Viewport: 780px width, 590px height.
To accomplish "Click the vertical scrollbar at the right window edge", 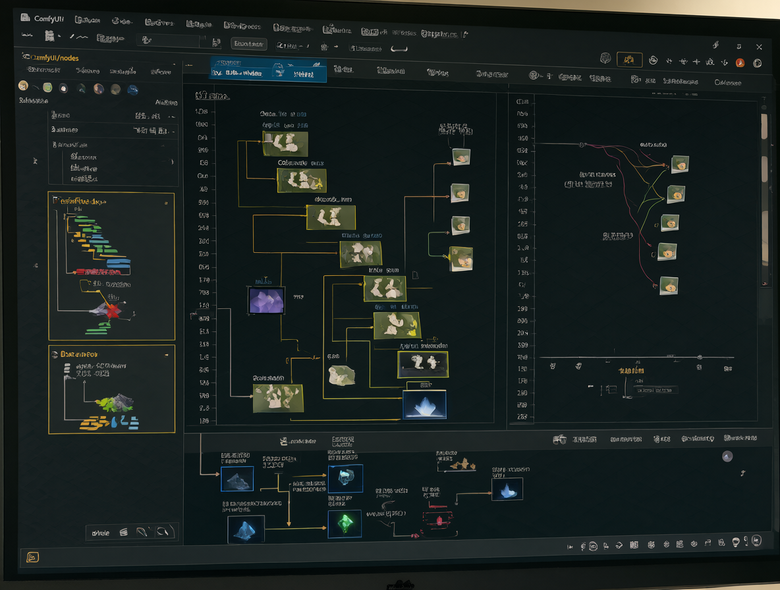I will click(765, 199).
